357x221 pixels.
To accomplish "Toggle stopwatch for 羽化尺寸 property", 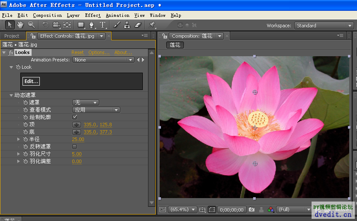I will click(26, 154).
